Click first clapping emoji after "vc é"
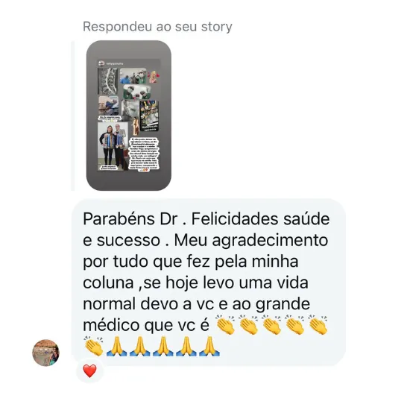The width and height of the screenshot is (410, 410). coord(225,325)
